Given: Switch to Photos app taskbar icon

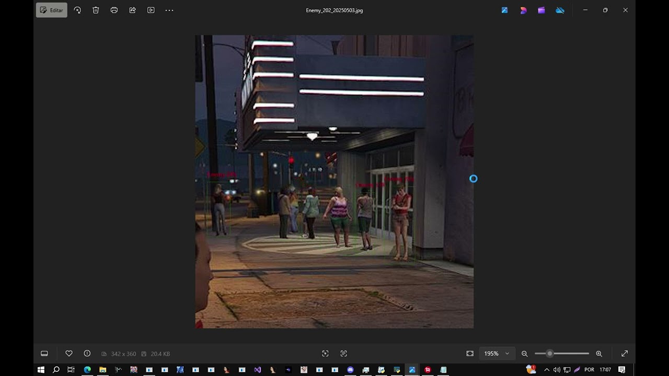Looking at the screenshot, I should tap(412, 370).
